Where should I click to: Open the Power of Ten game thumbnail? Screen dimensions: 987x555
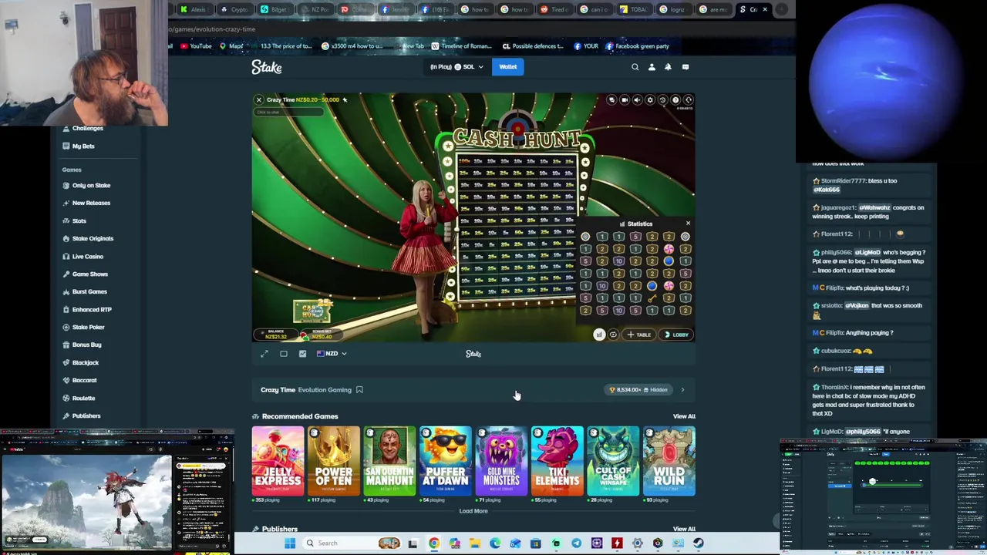click(x=334, y=461)
